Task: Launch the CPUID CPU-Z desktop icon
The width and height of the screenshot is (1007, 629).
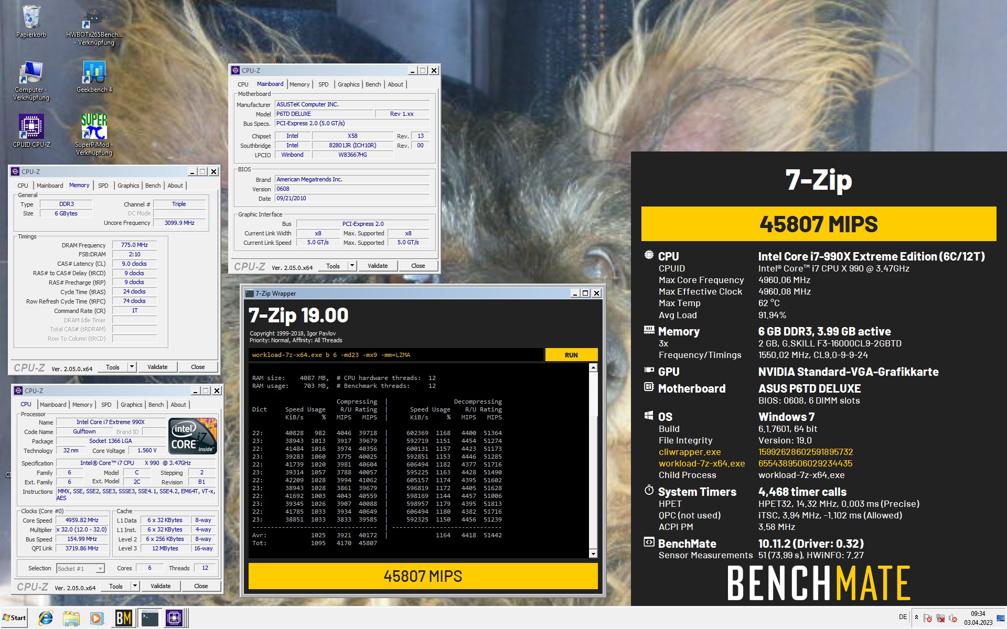Action: pyautogui.click(x=31, y=131)
